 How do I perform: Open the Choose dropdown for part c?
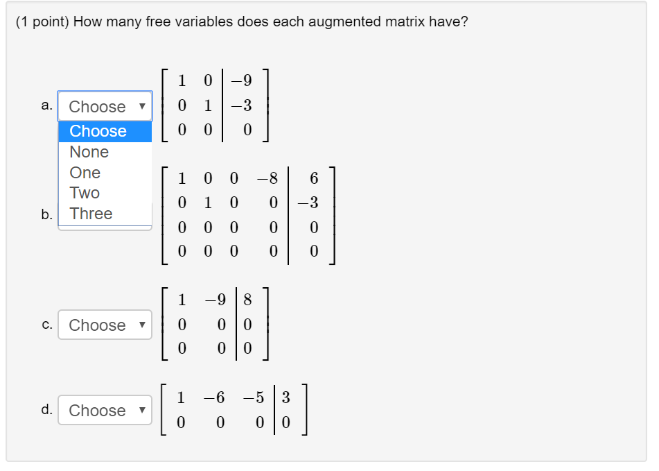[x=105, y=325]
